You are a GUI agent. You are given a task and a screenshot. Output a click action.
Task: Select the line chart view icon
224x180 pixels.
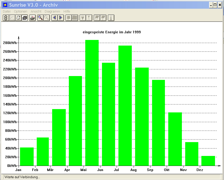12,18
